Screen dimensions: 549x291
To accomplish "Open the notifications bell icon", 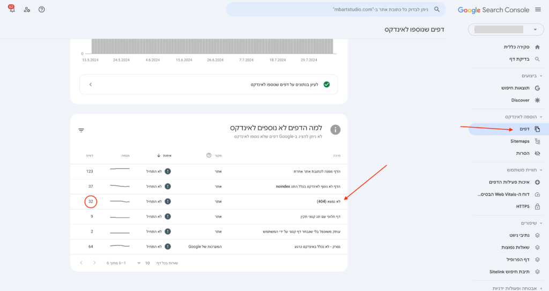I will tap(12, 9).
